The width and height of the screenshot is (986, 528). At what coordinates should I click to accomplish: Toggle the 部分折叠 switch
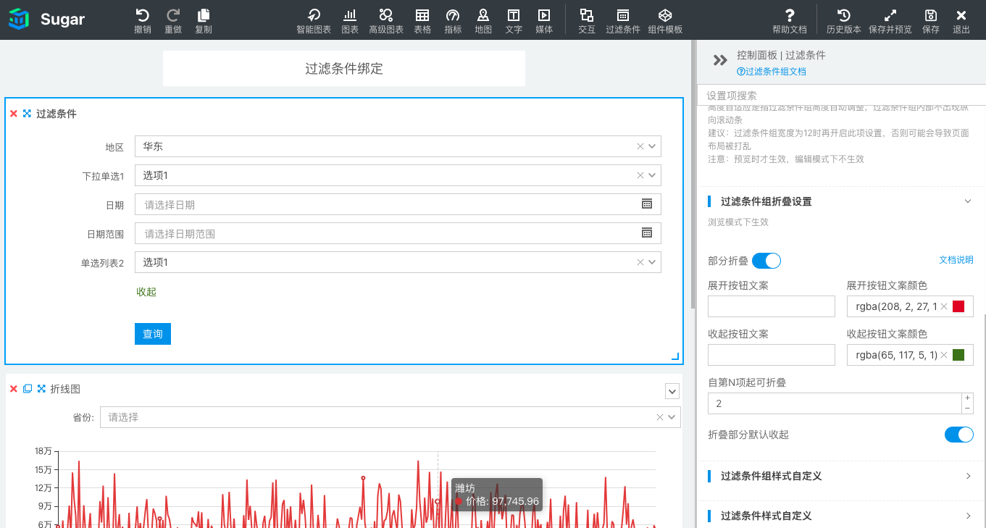point(766,261)
